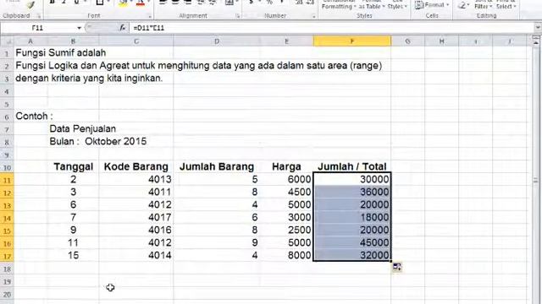Open the Clear eraser dropdown

click(463, 5)
